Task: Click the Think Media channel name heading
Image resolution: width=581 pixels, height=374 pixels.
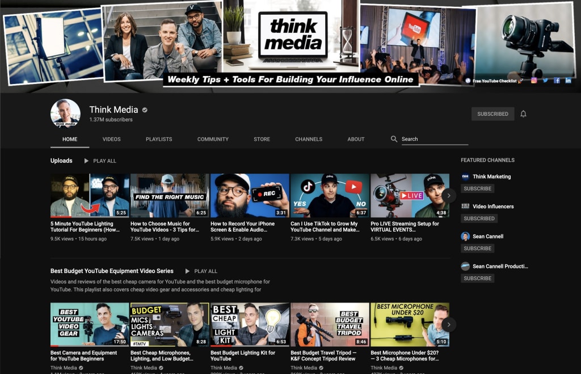Action: click(x=113, y=110)
